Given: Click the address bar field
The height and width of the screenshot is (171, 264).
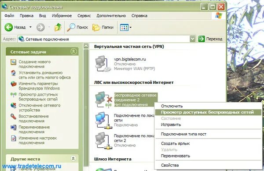Looking at the screenshot, I should pos(107,39).
